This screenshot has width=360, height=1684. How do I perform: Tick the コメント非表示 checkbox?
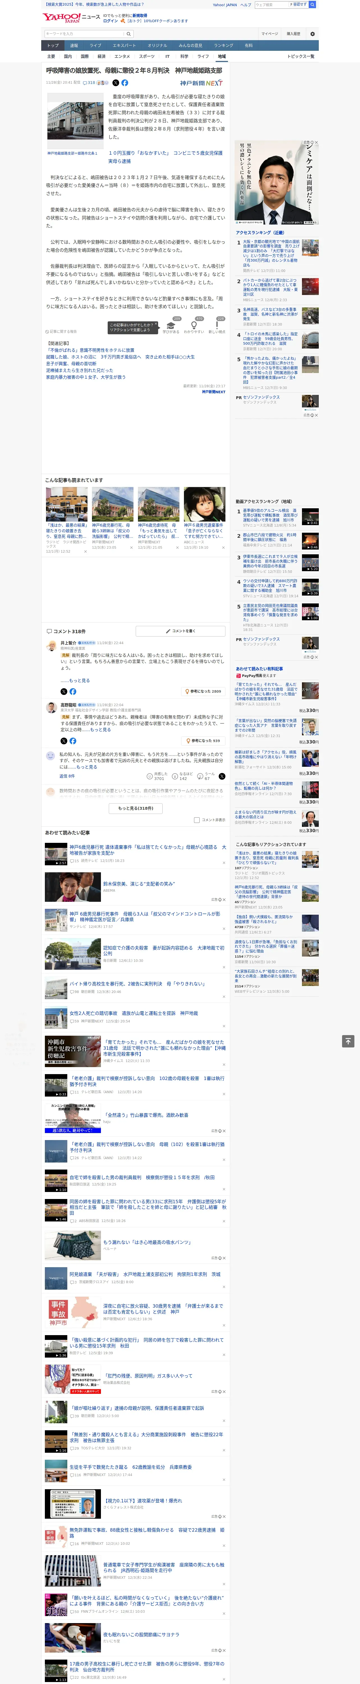(x=197, y=820)
